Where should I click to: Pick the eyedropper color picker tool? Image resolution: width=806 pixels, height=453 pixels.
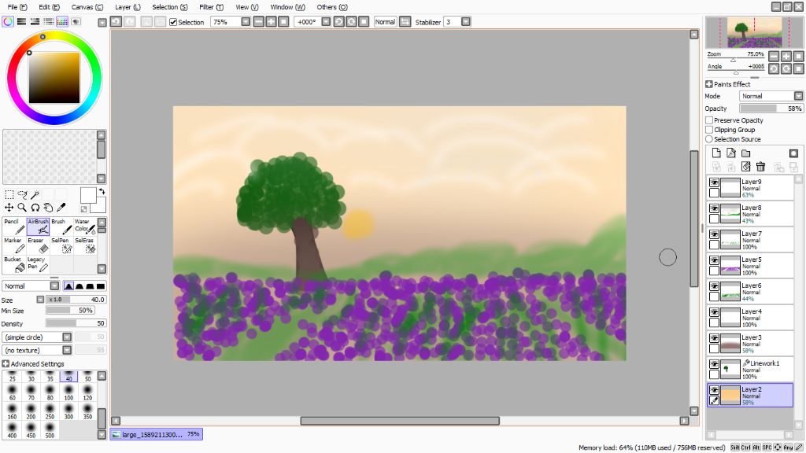(61, 208)
